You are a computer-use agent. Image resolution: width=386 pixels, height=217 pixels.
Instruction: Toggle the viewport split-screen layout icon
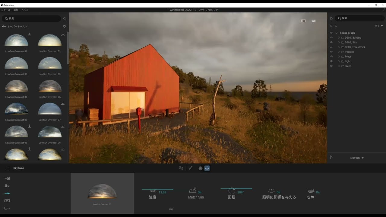pos(303,21)
